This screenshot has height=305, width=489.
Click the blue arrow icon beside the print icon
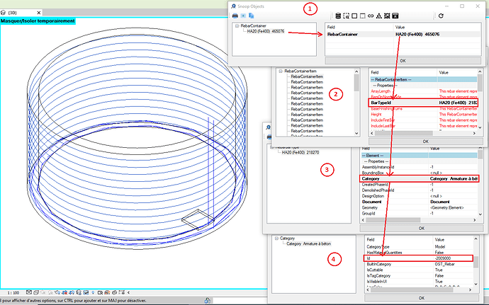coord(243,16)
